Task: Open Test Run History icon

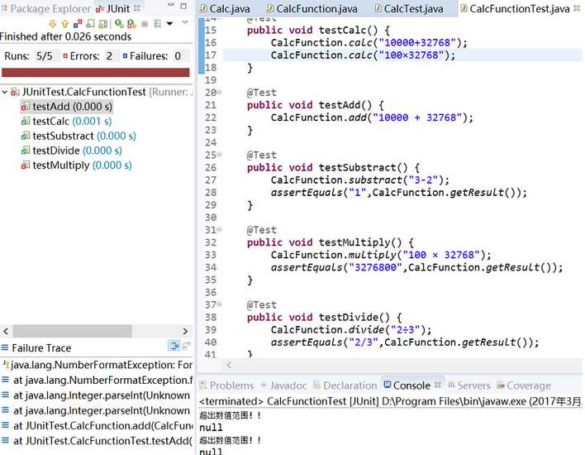Action: [x=158, y=24]
